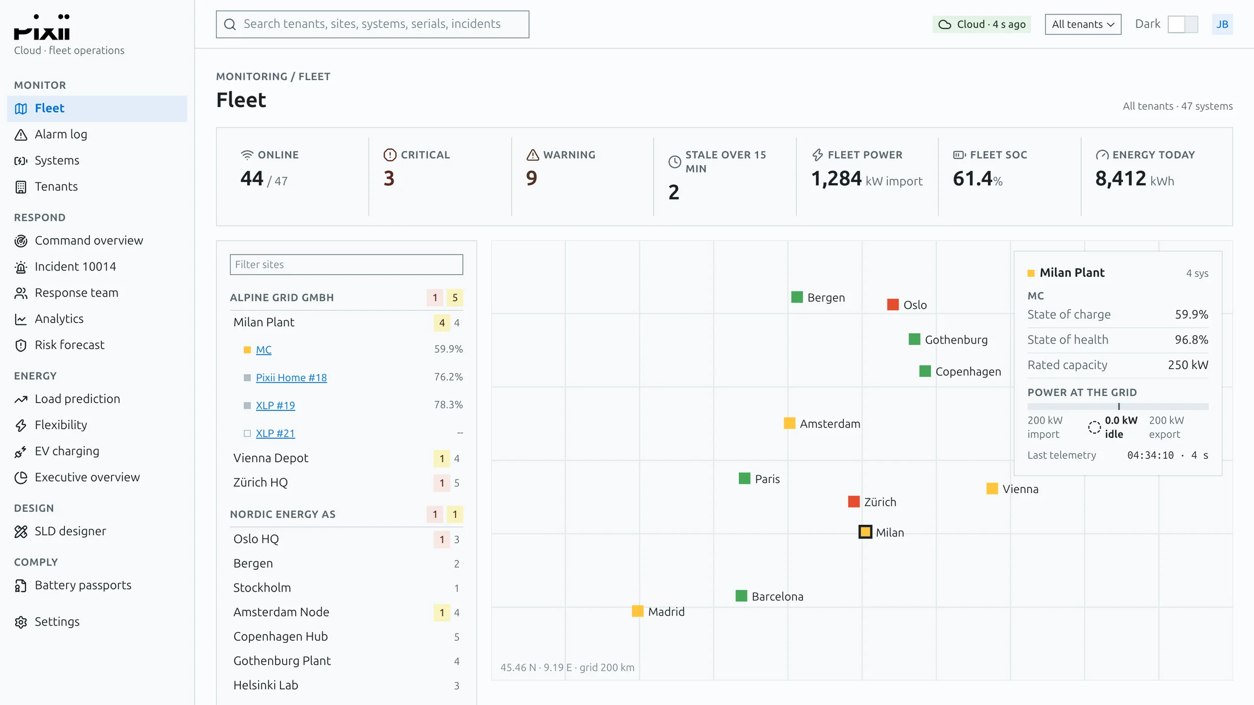1254x705 pixels.
Task: Click the Response team people icon
Action: pyautogui.click(x=21, y=293)
